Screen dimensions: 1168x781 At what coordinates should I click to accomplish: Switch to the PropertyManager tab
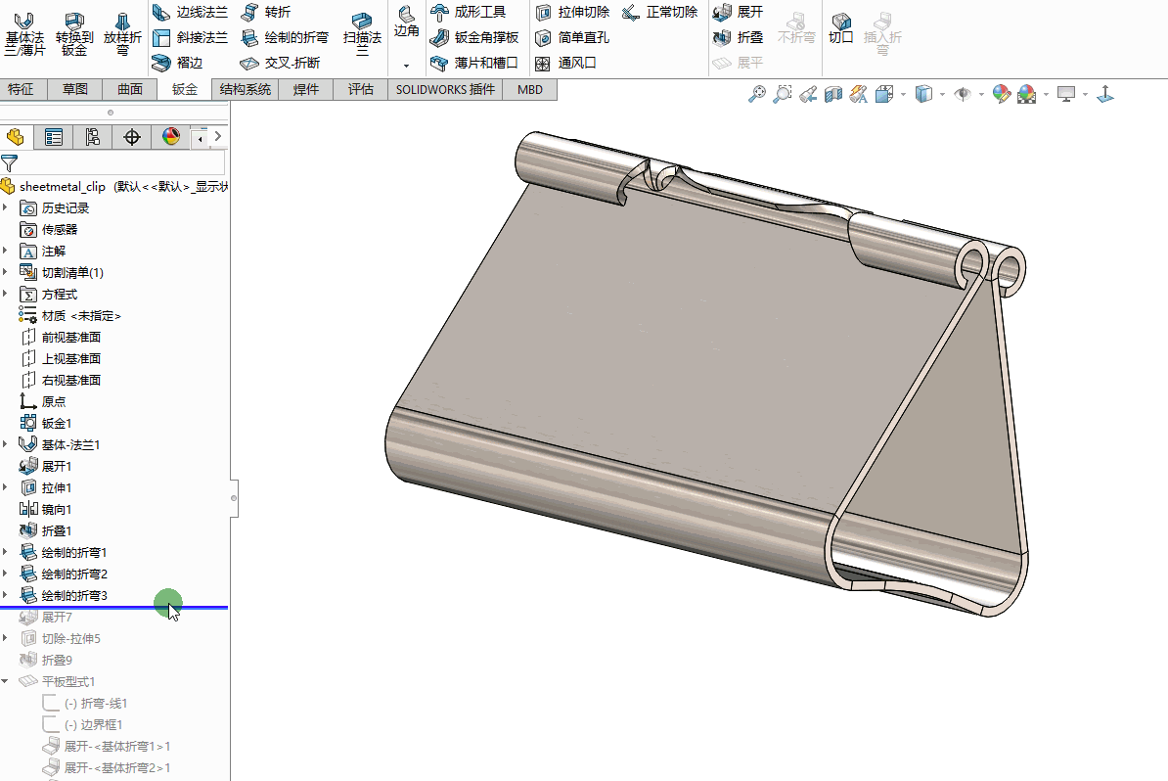pos(54,137)
